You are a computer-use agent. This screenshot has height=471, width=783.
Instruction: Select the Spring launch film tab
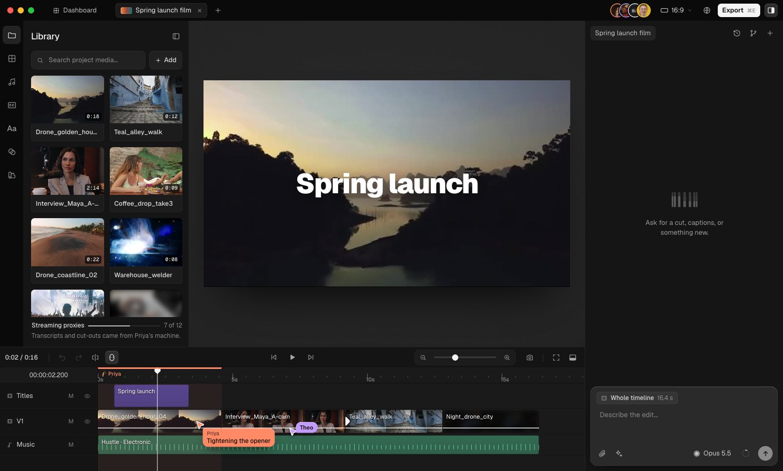click(x=161, y=10)
